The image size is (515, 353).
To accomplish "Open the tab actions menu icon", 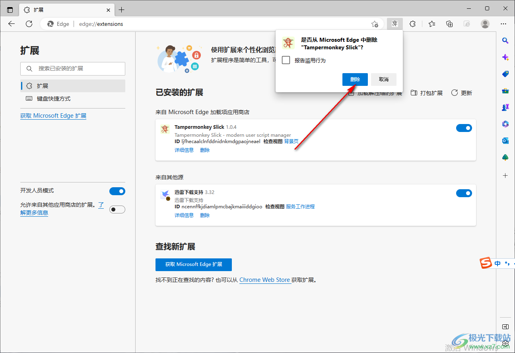I will tap(10, 10).
